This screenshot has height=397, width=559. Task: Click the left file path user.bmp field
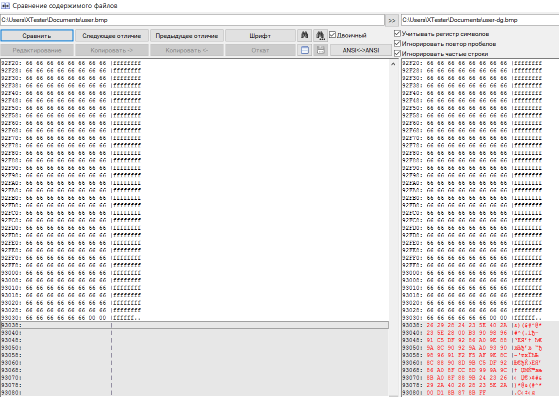coord(192,20)
